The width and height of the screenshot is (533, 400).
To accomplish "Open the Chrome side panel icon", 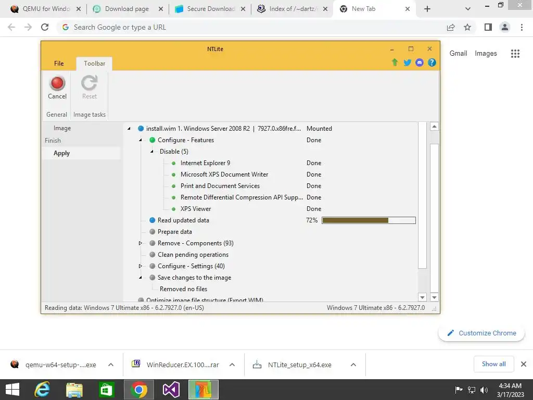I will click(x=488, y=27).
